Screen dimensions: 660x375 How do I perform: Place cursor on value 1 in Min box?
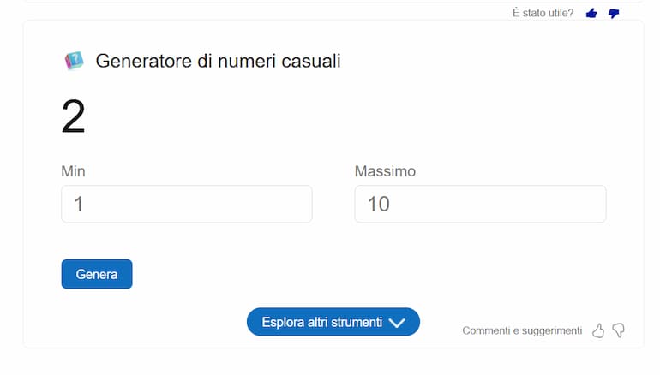pyautogui.click(x=79, y=205)
